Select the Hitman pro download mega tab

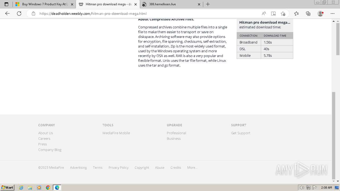[108, 4]
